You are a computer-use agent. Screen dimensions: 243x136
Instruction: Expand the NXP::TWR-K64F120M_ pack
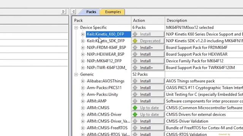tap(83, 68)
